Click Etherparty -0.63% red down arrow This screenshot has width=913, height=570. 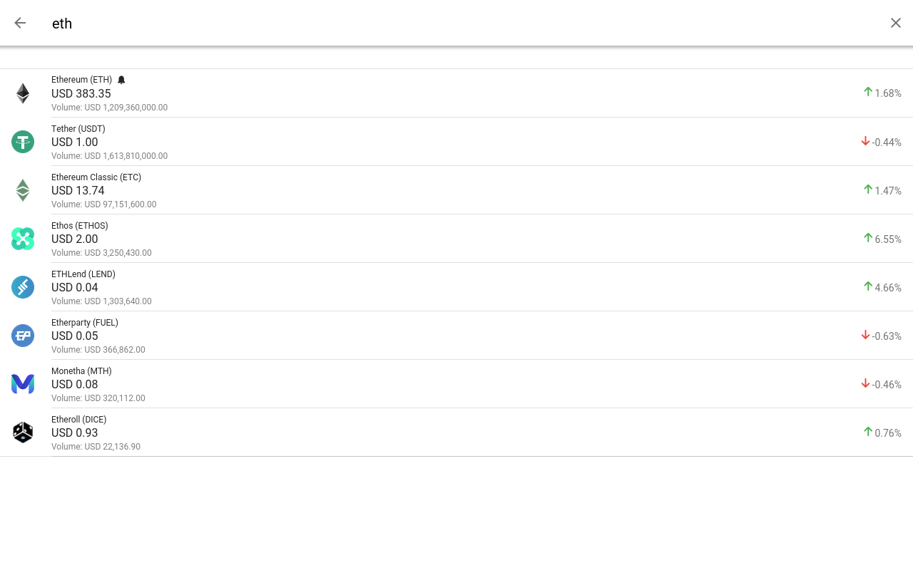(865, 336)
